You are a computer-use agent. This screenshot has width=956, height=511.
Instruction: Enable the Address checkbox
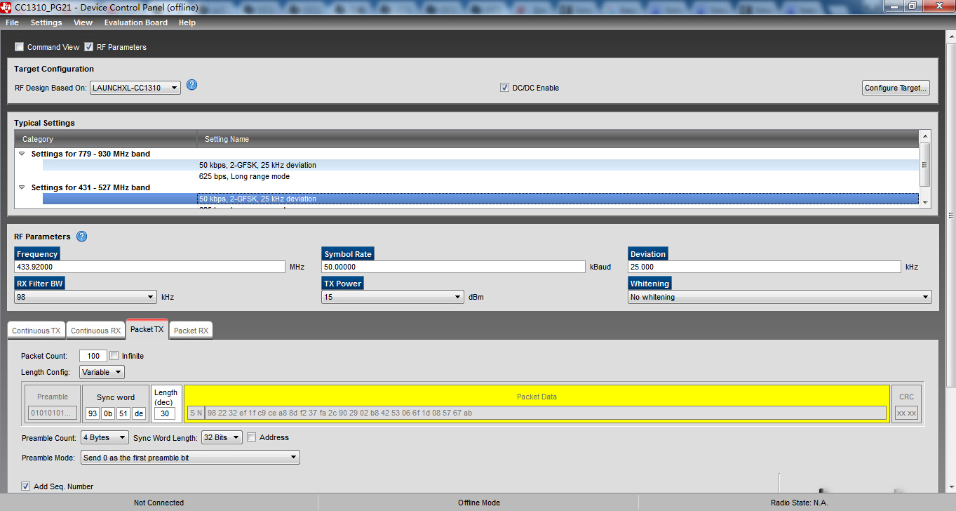click(x=252, y=437)
